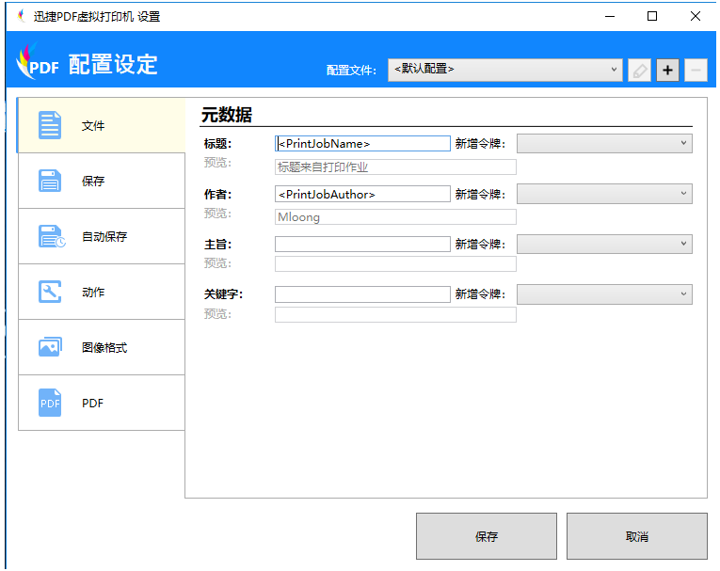The image size is (720, 571).
Task: Click the 关键字 text input field
Action: [x=362, y=294]
